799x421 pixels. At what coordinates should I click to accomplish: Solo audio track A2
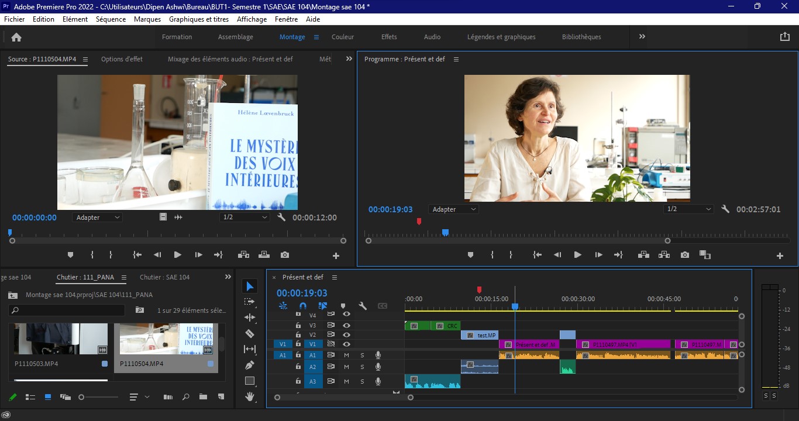pos(362,367)
